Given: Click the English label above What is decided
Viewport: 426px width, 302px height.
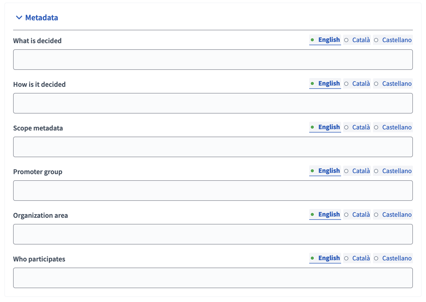Looking at the screenshot, I should [325, 40].
